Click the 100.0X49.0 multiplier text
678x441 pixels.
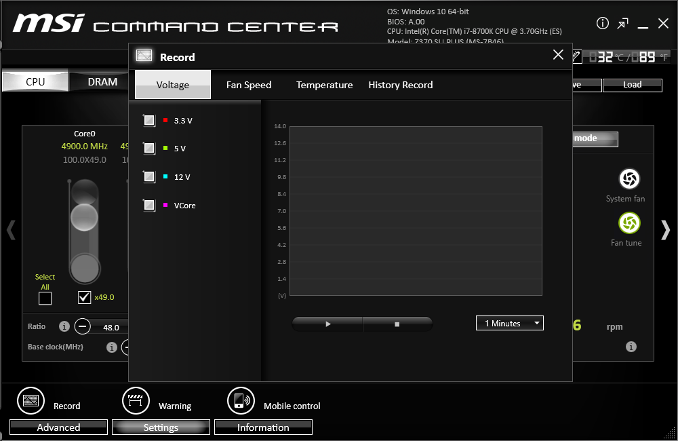coord(84,159)
